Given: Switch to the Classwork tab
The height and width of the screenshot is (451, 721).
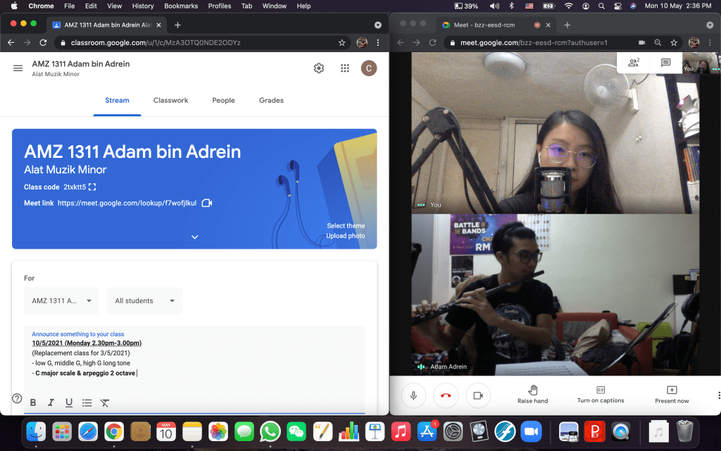Looking at the screenshot, I should [x=170, y=100].
